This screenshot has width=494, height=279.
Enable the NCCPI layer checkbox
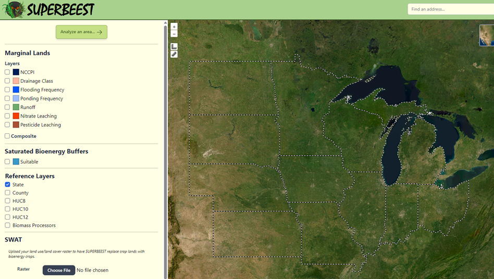click(x=7, y=72)
